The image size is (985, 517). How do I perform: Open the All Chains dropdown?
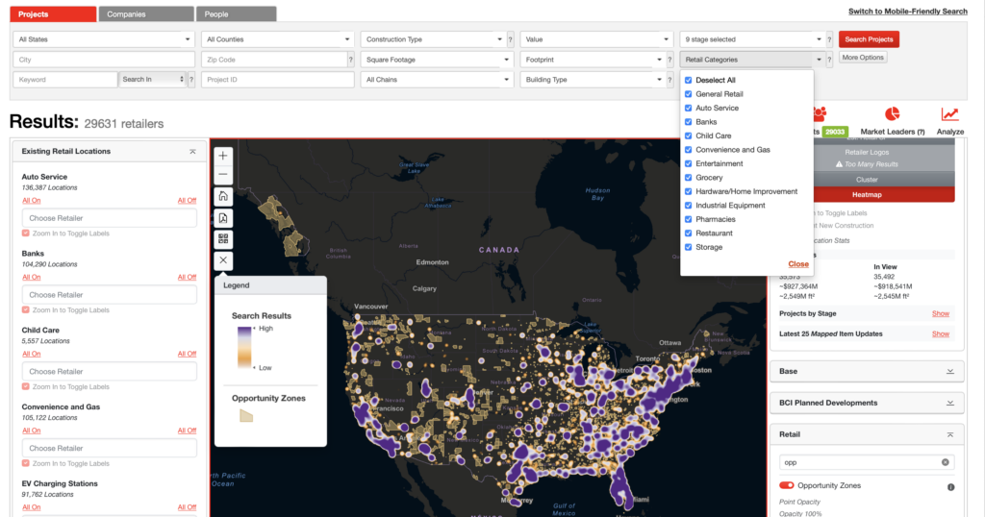click(437, 80)
